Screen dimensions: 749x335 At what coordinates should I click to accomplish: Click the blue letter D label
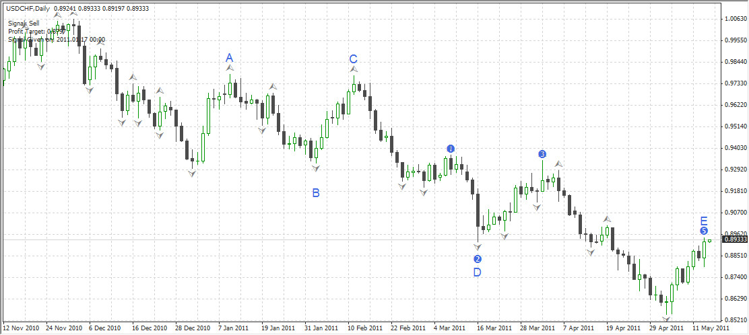click(477, 272)
